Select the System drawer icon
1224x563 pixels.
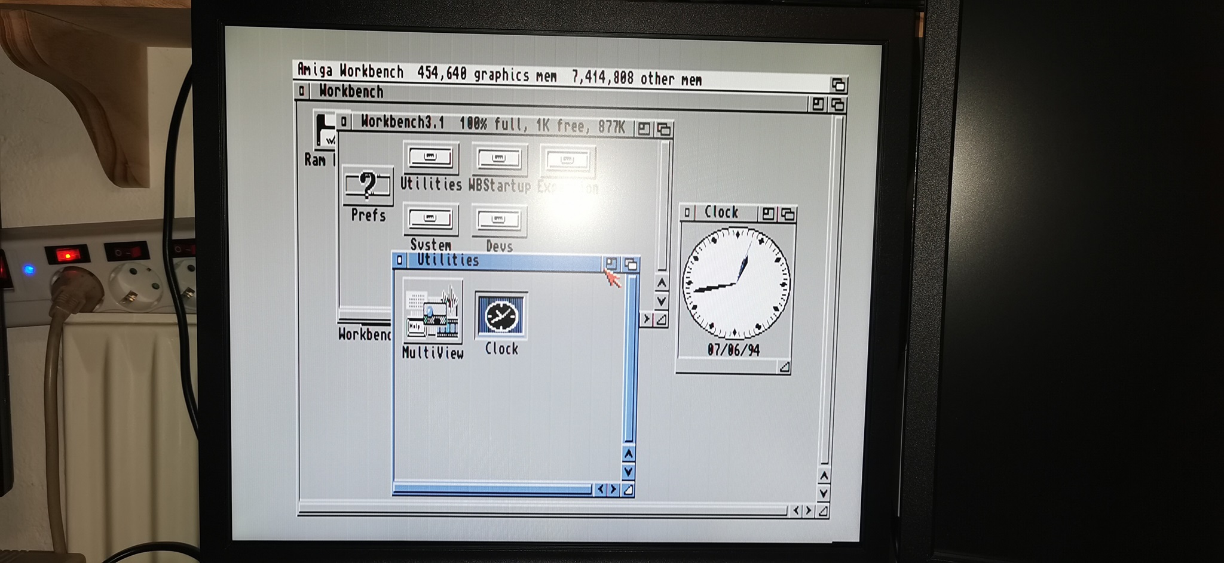click(430, 220)
